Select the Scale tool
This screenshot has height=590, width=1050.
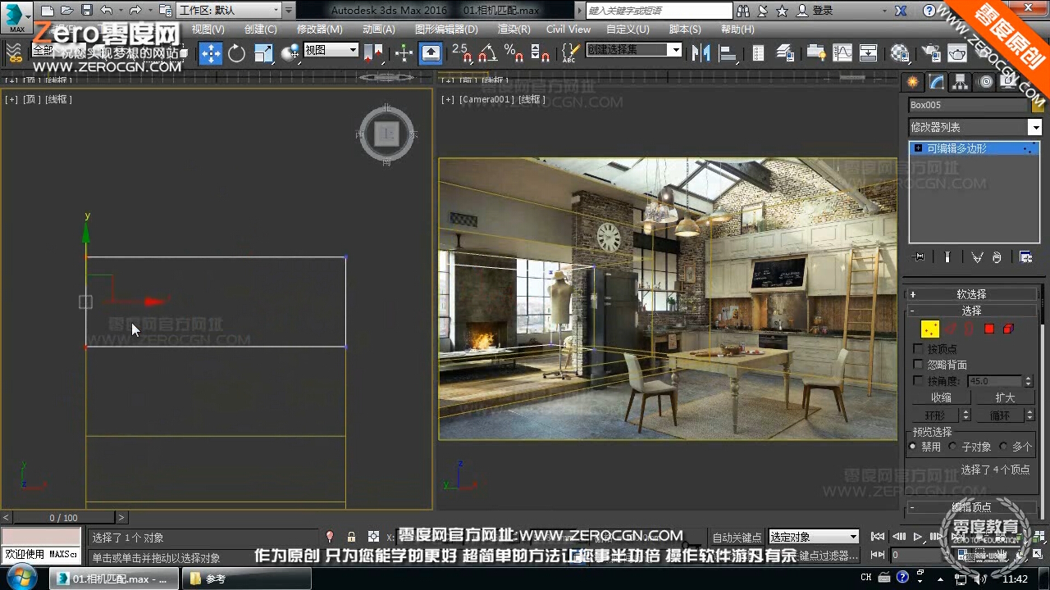(263, 53)
